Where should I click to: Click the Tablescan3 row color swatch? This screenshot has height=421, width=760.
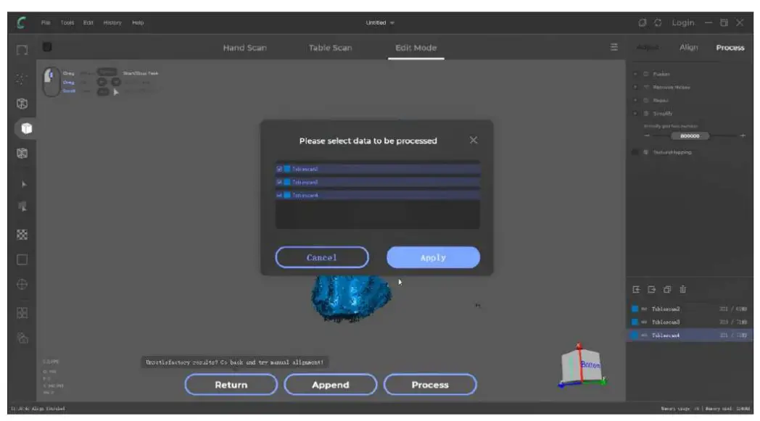click(635, 322)
